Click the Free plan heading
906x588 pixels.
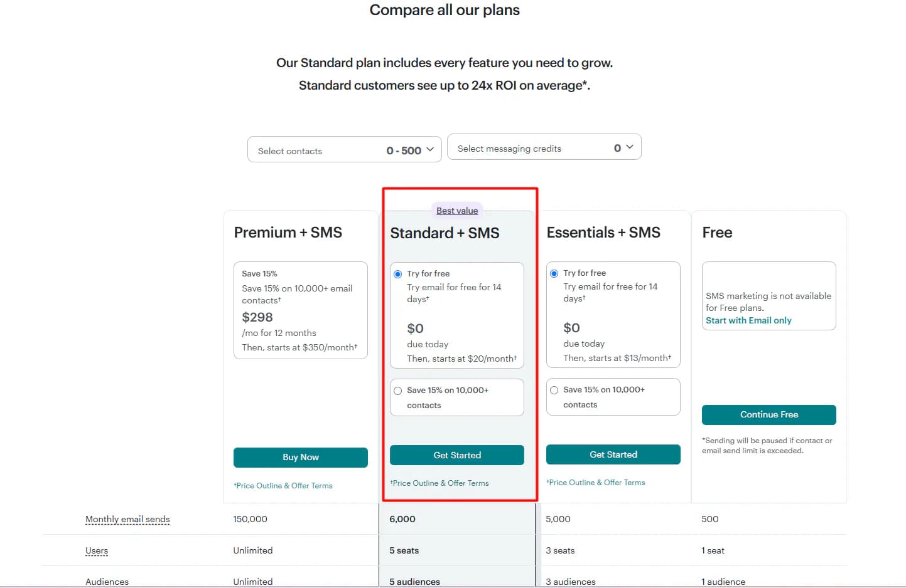pos(717,233)
